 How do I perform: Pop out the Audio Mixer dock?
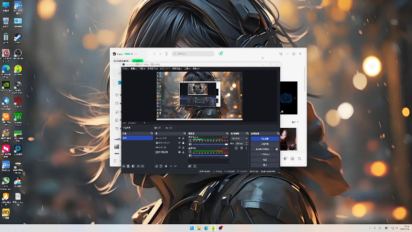coord(227,134)
